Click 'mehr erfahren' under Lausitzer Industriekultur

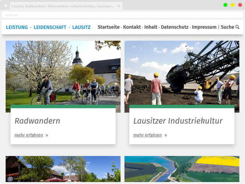tap(148, 135)
